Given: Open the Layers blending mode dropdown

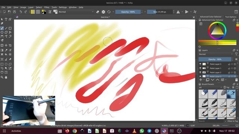Looking at the screenshot, I should point(216,54).
